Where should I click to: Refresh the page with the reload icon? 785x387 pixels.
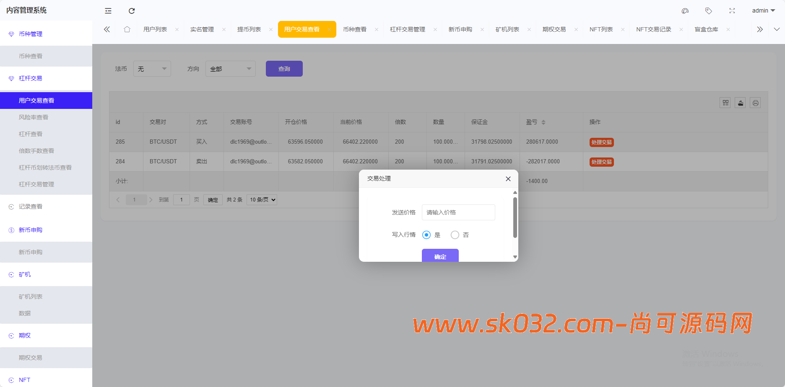tap(131, 10)
